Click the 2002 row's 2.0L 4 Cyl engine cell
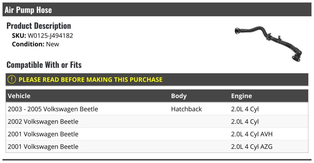This screenshot has width=314, height=163. click(245, 122)
